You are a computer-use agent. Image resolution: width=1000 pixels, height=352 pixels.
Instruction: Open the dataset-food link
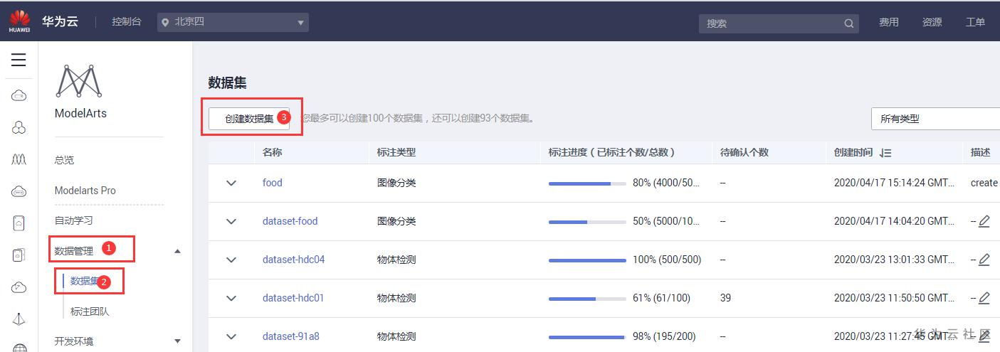click(x=290, y=221)
